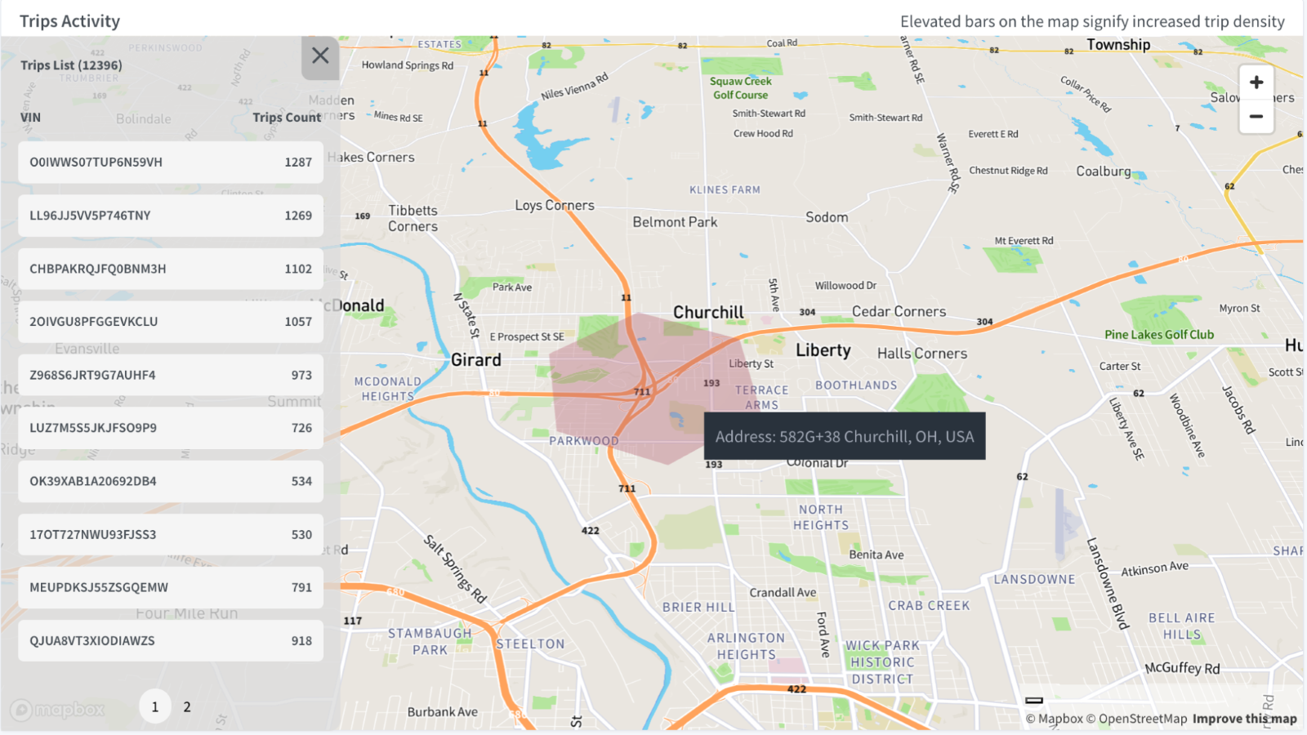Select trip row OK39XAB1A20692DB4

pyautogui.click(x=171, y=481)
